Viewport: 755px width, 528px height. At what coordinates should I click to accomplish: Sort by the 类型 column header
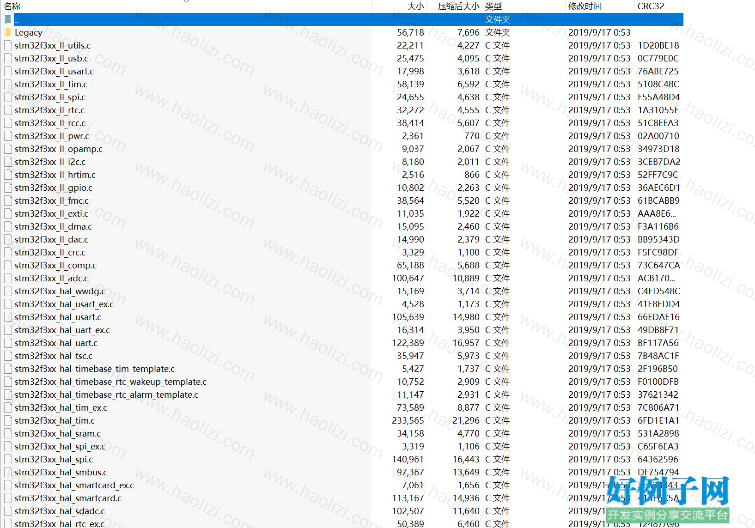click(x=524, y=6)
